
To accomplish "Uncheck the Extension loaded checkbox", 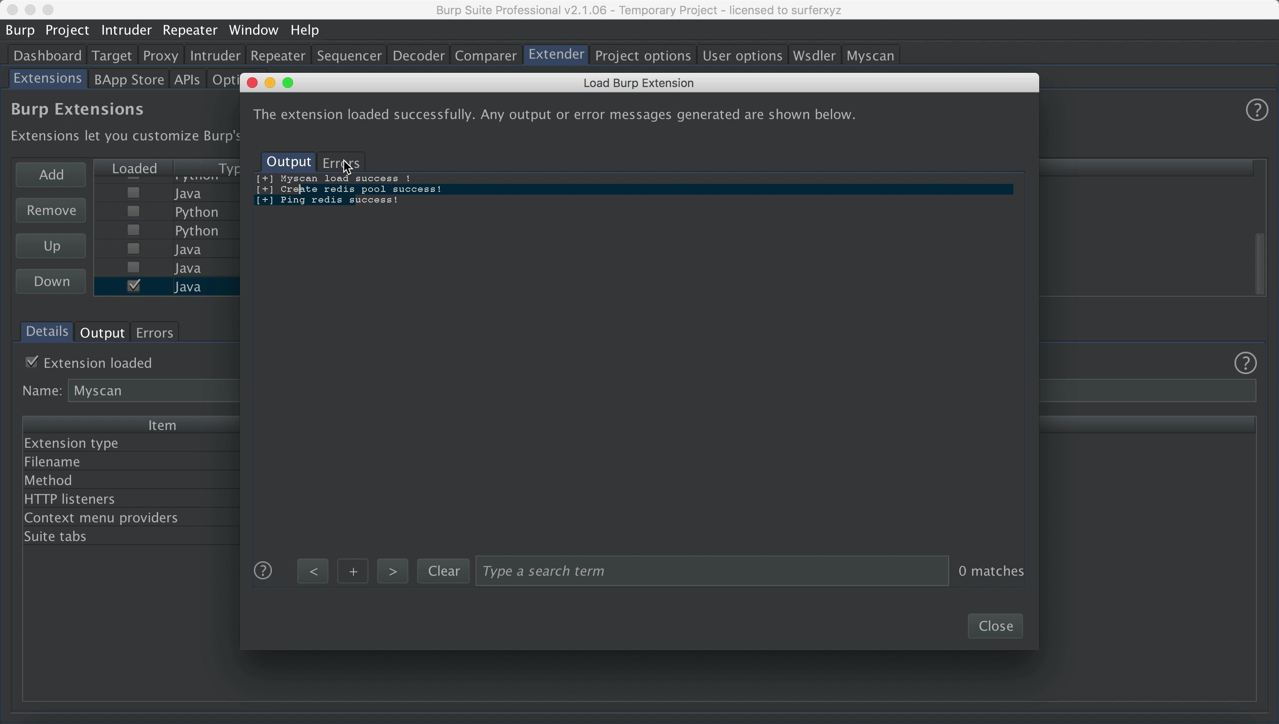I will tap(32, 362).
